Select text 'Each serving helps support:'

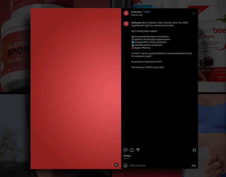(x=144, y=31)
